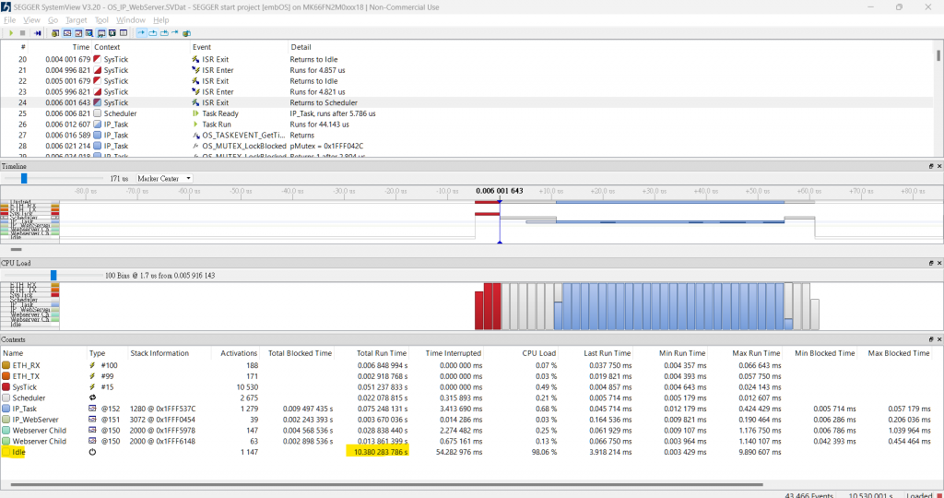The width and height of the screenshot is (944, 498).
Task: Select event row 26 Task Run
Action: coord(466,125)
